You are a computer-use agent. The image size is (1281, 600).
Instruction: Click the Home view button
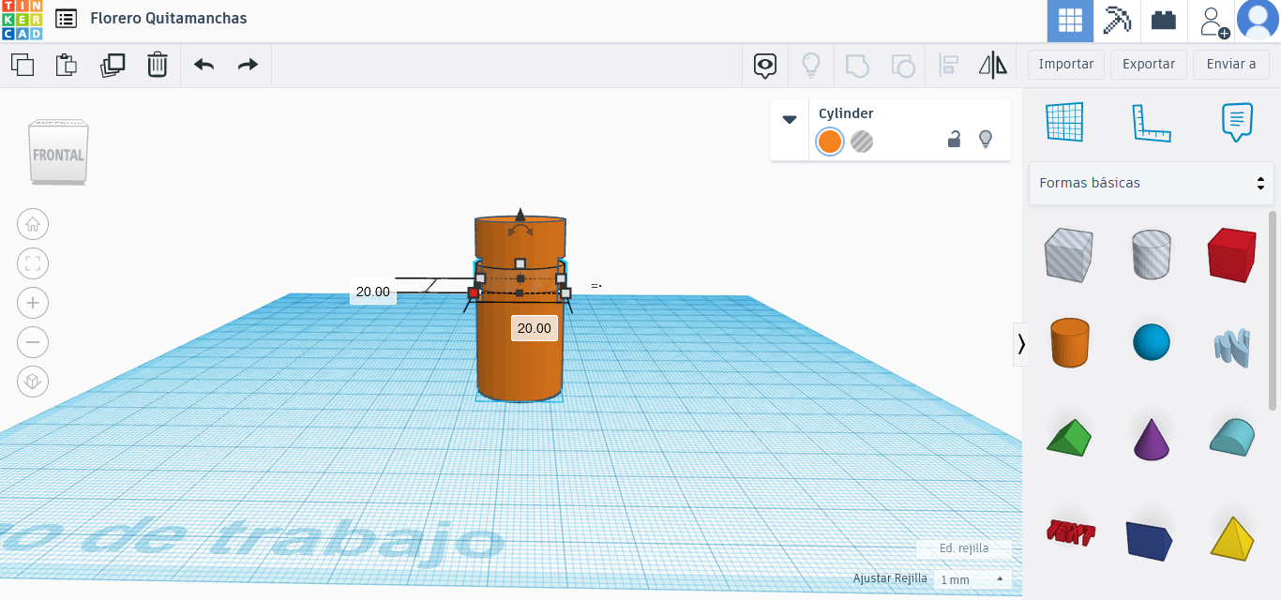[33, 224]
